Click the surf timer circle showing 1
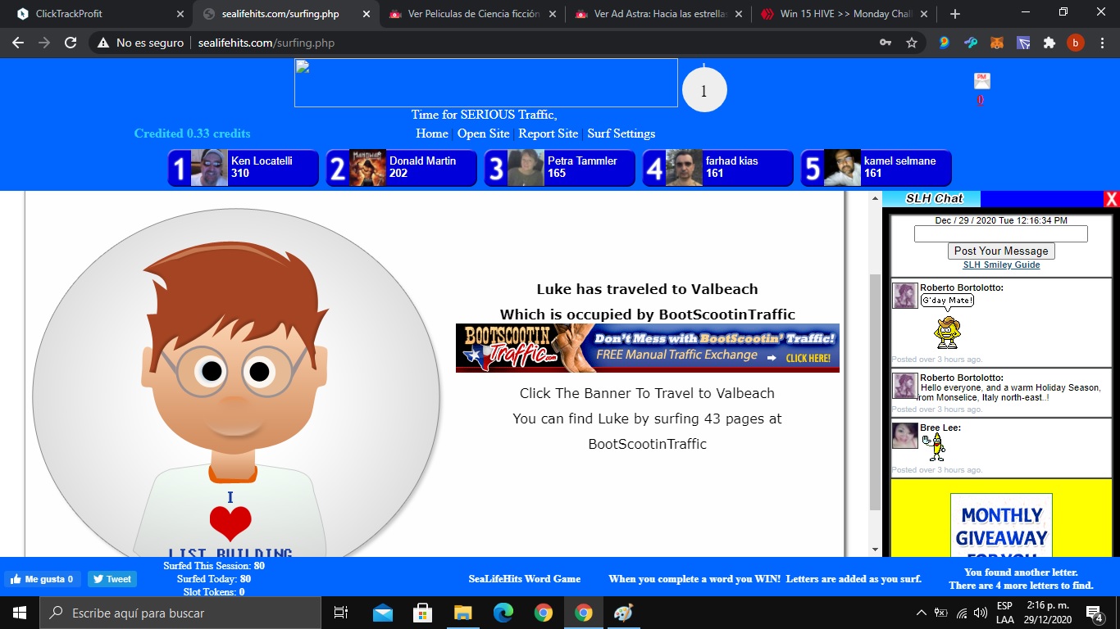1120x629 pixels. click(703, 89)
